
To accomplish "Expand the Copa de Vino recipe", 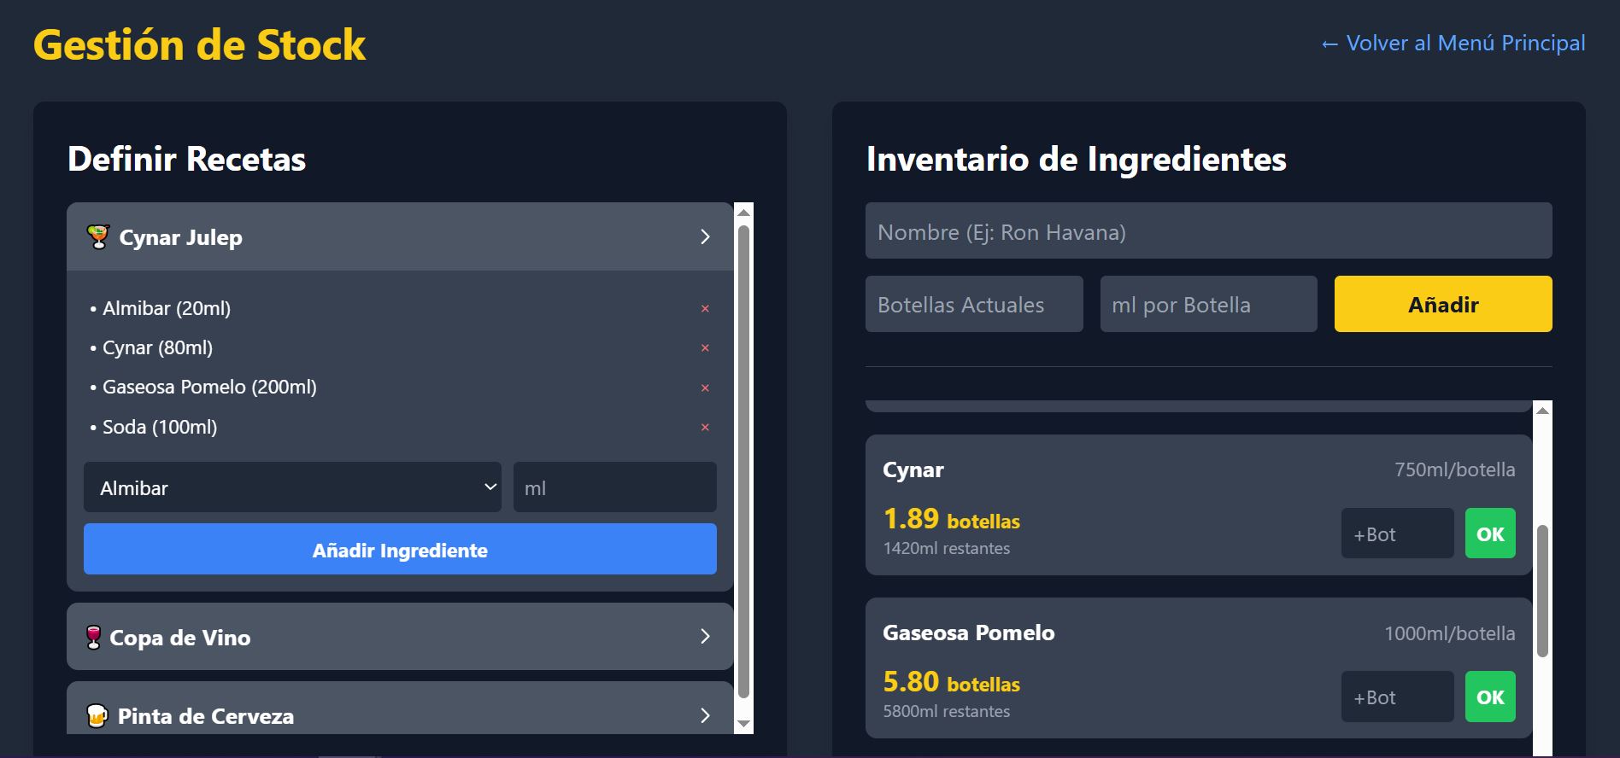I will [x=705, y=637].
